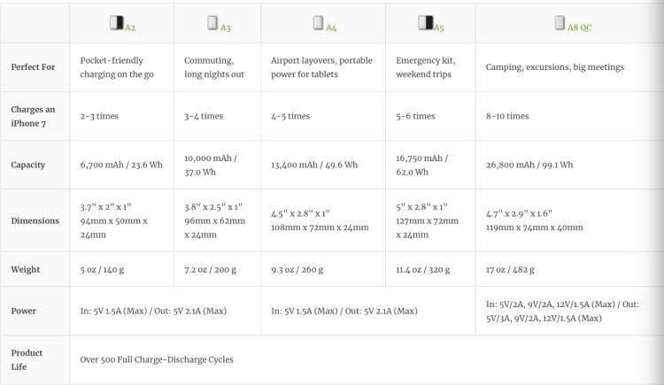The width and height of the screenshot is (664, 385).
Task: Click the Power row header
Action: tap(24, 311)
